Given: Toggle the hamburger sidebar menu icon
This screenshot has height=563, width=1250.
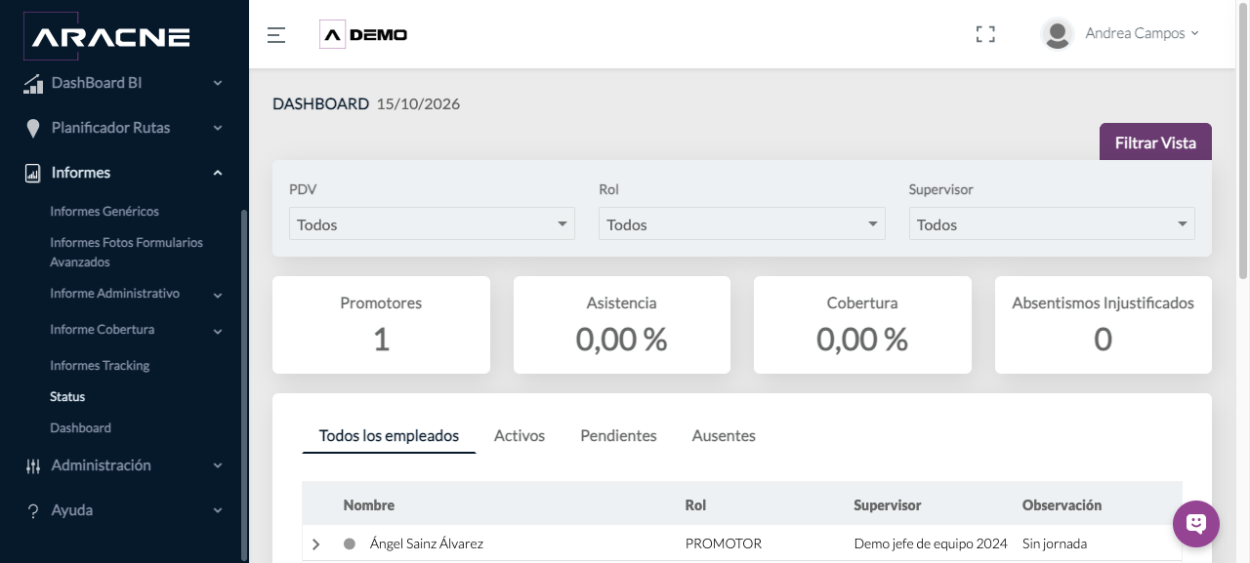Looking at the screenshot, I should [276, 35].
